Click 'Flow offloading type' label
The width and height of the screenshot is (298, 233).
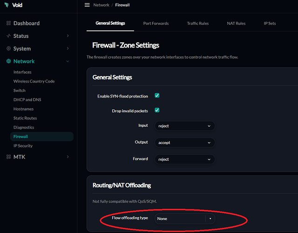(130, 218)
